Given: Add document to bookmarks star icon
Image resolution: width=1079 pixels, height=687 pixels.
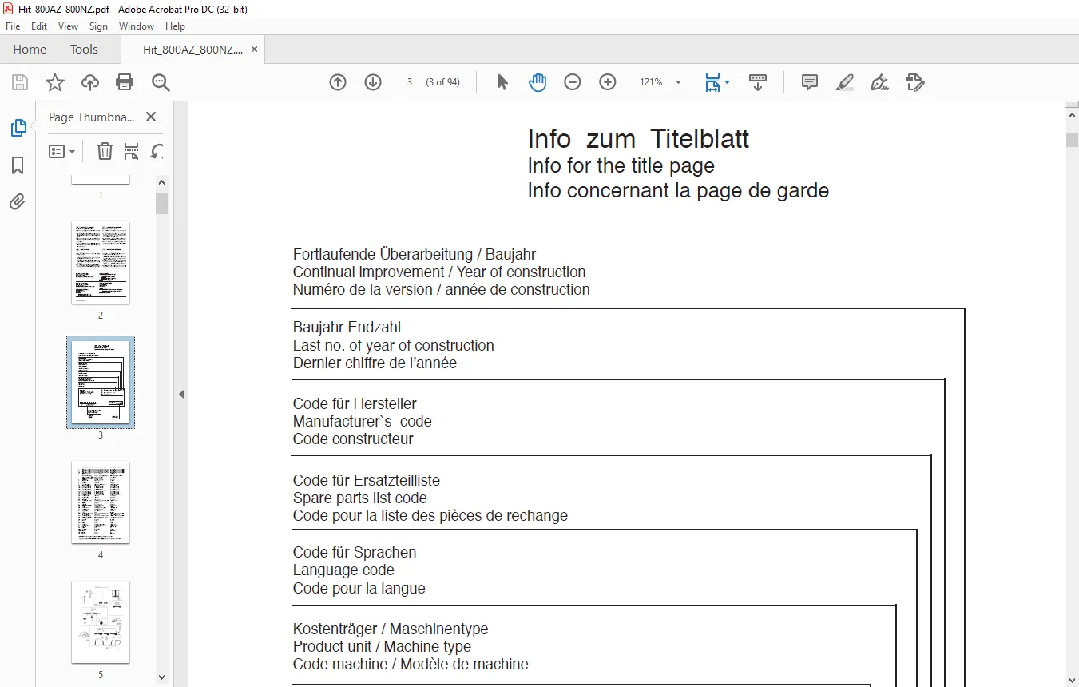Looking at the screenshot, I should coord(54,82).
